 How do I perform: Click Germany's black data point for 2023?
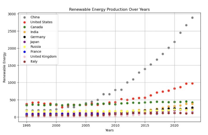point(192,108)
